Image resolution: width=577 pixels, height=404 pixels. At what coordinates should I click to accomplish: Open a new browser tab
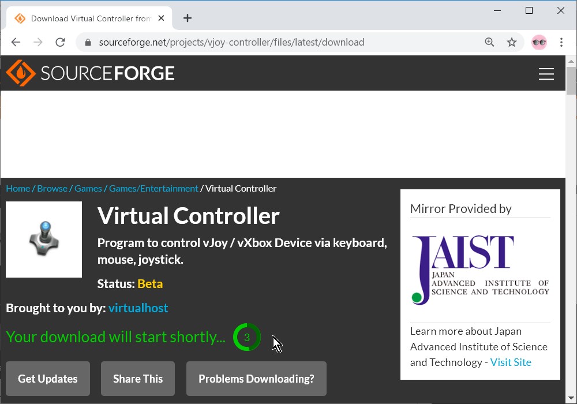[x=187, y=18]
